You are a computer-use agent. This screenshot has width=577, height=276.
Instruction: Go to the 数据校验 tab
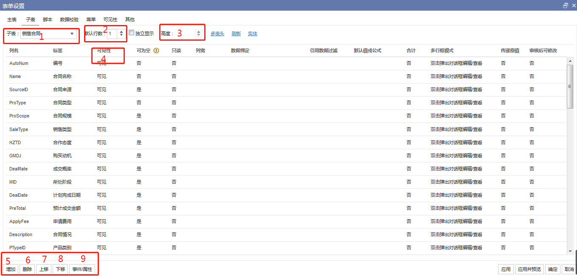click(x=69, y=20)
